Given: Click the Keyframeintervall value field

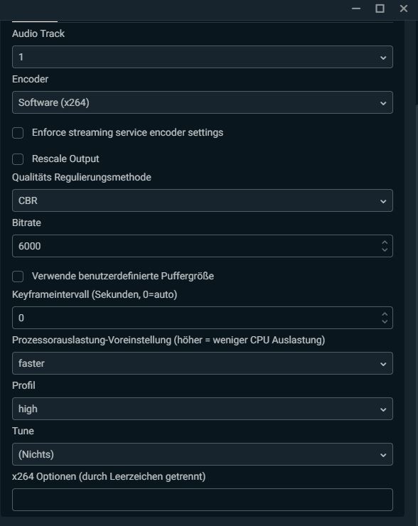Looking at the screenshot, I should [x=196, y=318].
